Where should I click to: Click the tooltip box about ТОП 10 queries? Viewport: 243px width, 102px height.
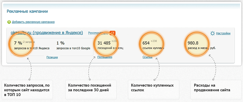pos(27,90)
